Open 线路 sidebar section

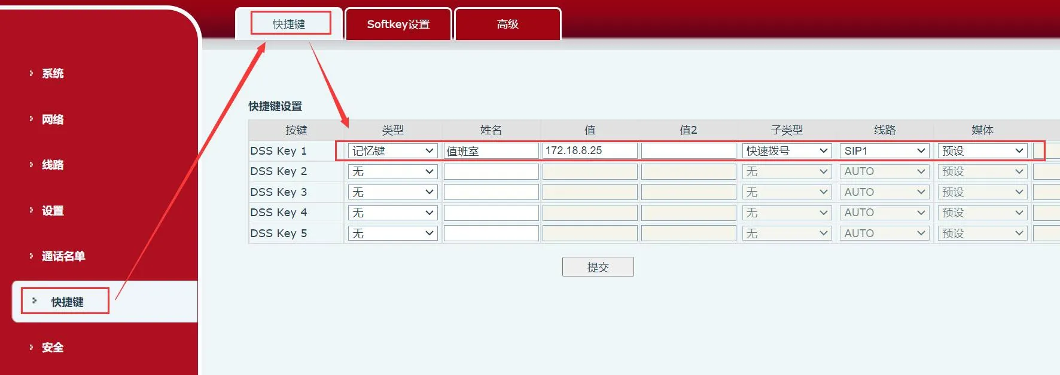click(x=53, y=165)
